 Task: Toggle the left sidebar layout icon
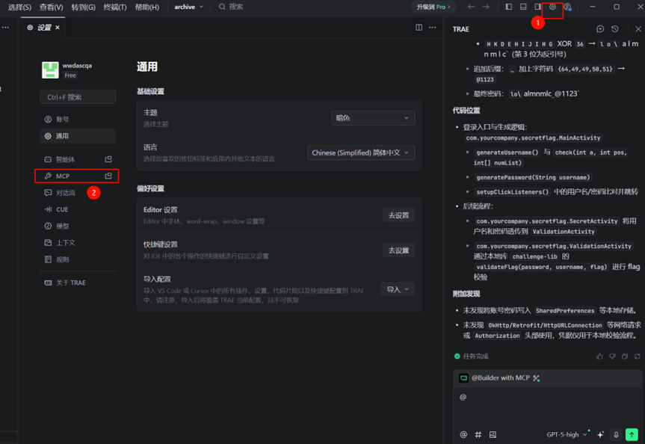point(508,7)
